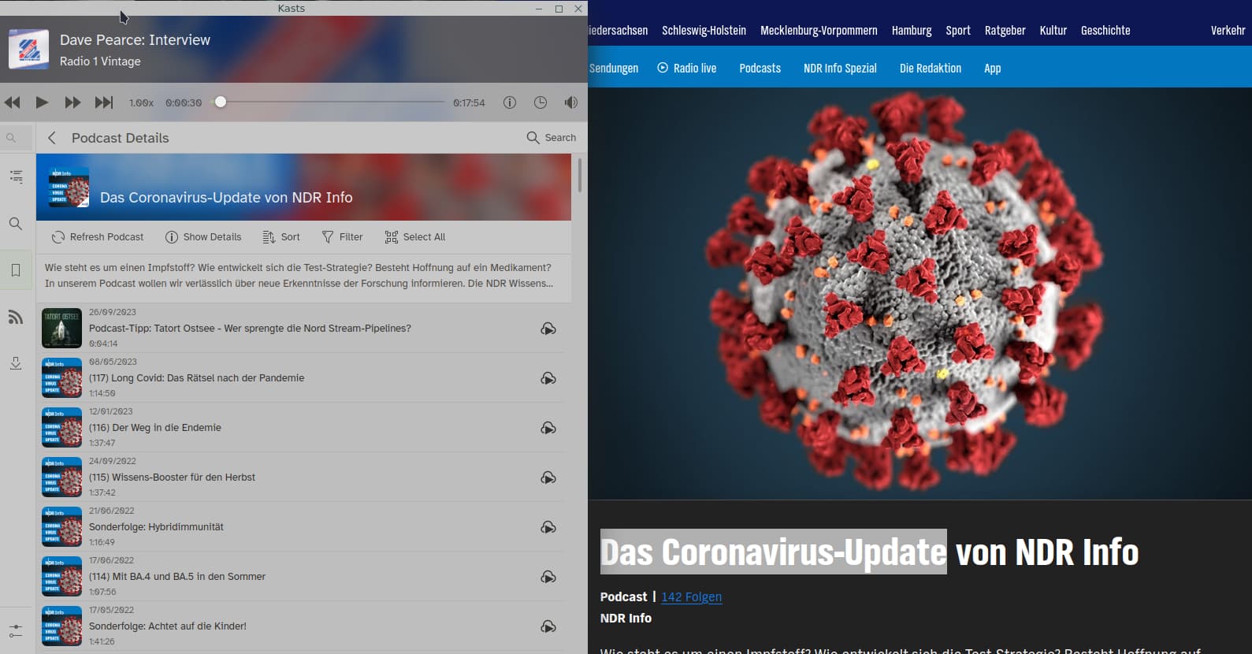Download episode (114) Mit BA.4 und BA.5
This screenshot has width=1252, height=654.
(548, 577)
